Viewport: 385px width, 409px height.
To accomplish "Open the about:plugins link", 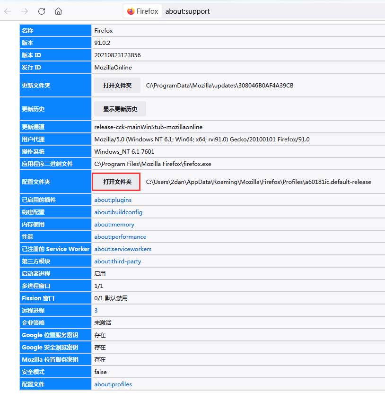I will click(113, 200).
